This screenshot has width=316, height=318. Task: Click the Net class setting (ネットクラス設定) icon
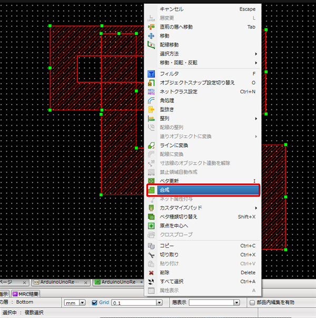151,92
